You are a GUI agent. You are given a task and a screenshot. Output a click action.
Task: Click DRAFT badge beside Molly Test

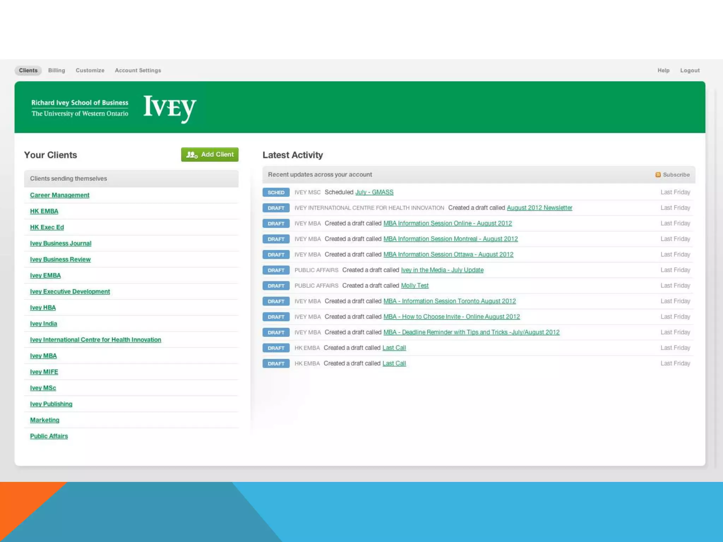tap(276, 286)
